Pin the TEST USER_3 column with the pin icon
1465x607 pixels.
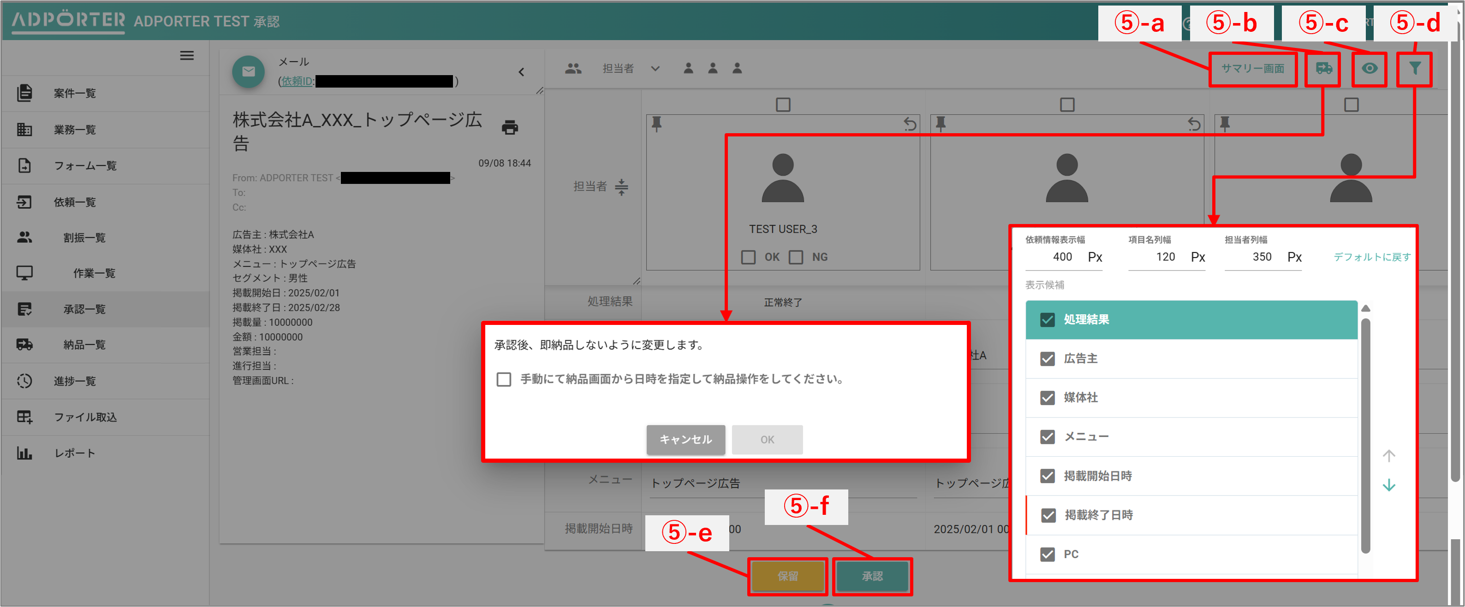tap(657, 124)
